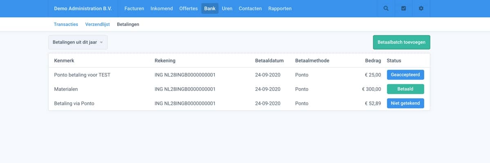Click Demo Administration B.V. name
Screen dimensions: 490x163
[83, 9]
